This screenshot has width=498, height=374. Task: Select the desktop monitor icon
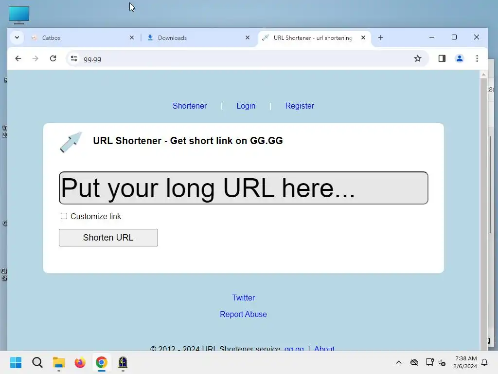click(x=19, y=15)
